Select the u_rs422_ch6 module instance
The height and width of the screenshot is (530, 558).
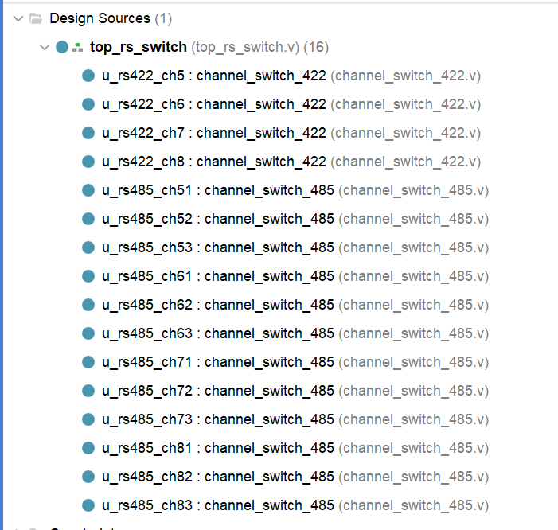point(291,104)
